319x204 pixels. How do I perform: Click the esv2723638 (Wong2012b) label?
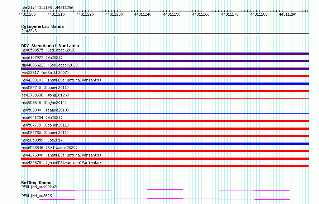45,95
